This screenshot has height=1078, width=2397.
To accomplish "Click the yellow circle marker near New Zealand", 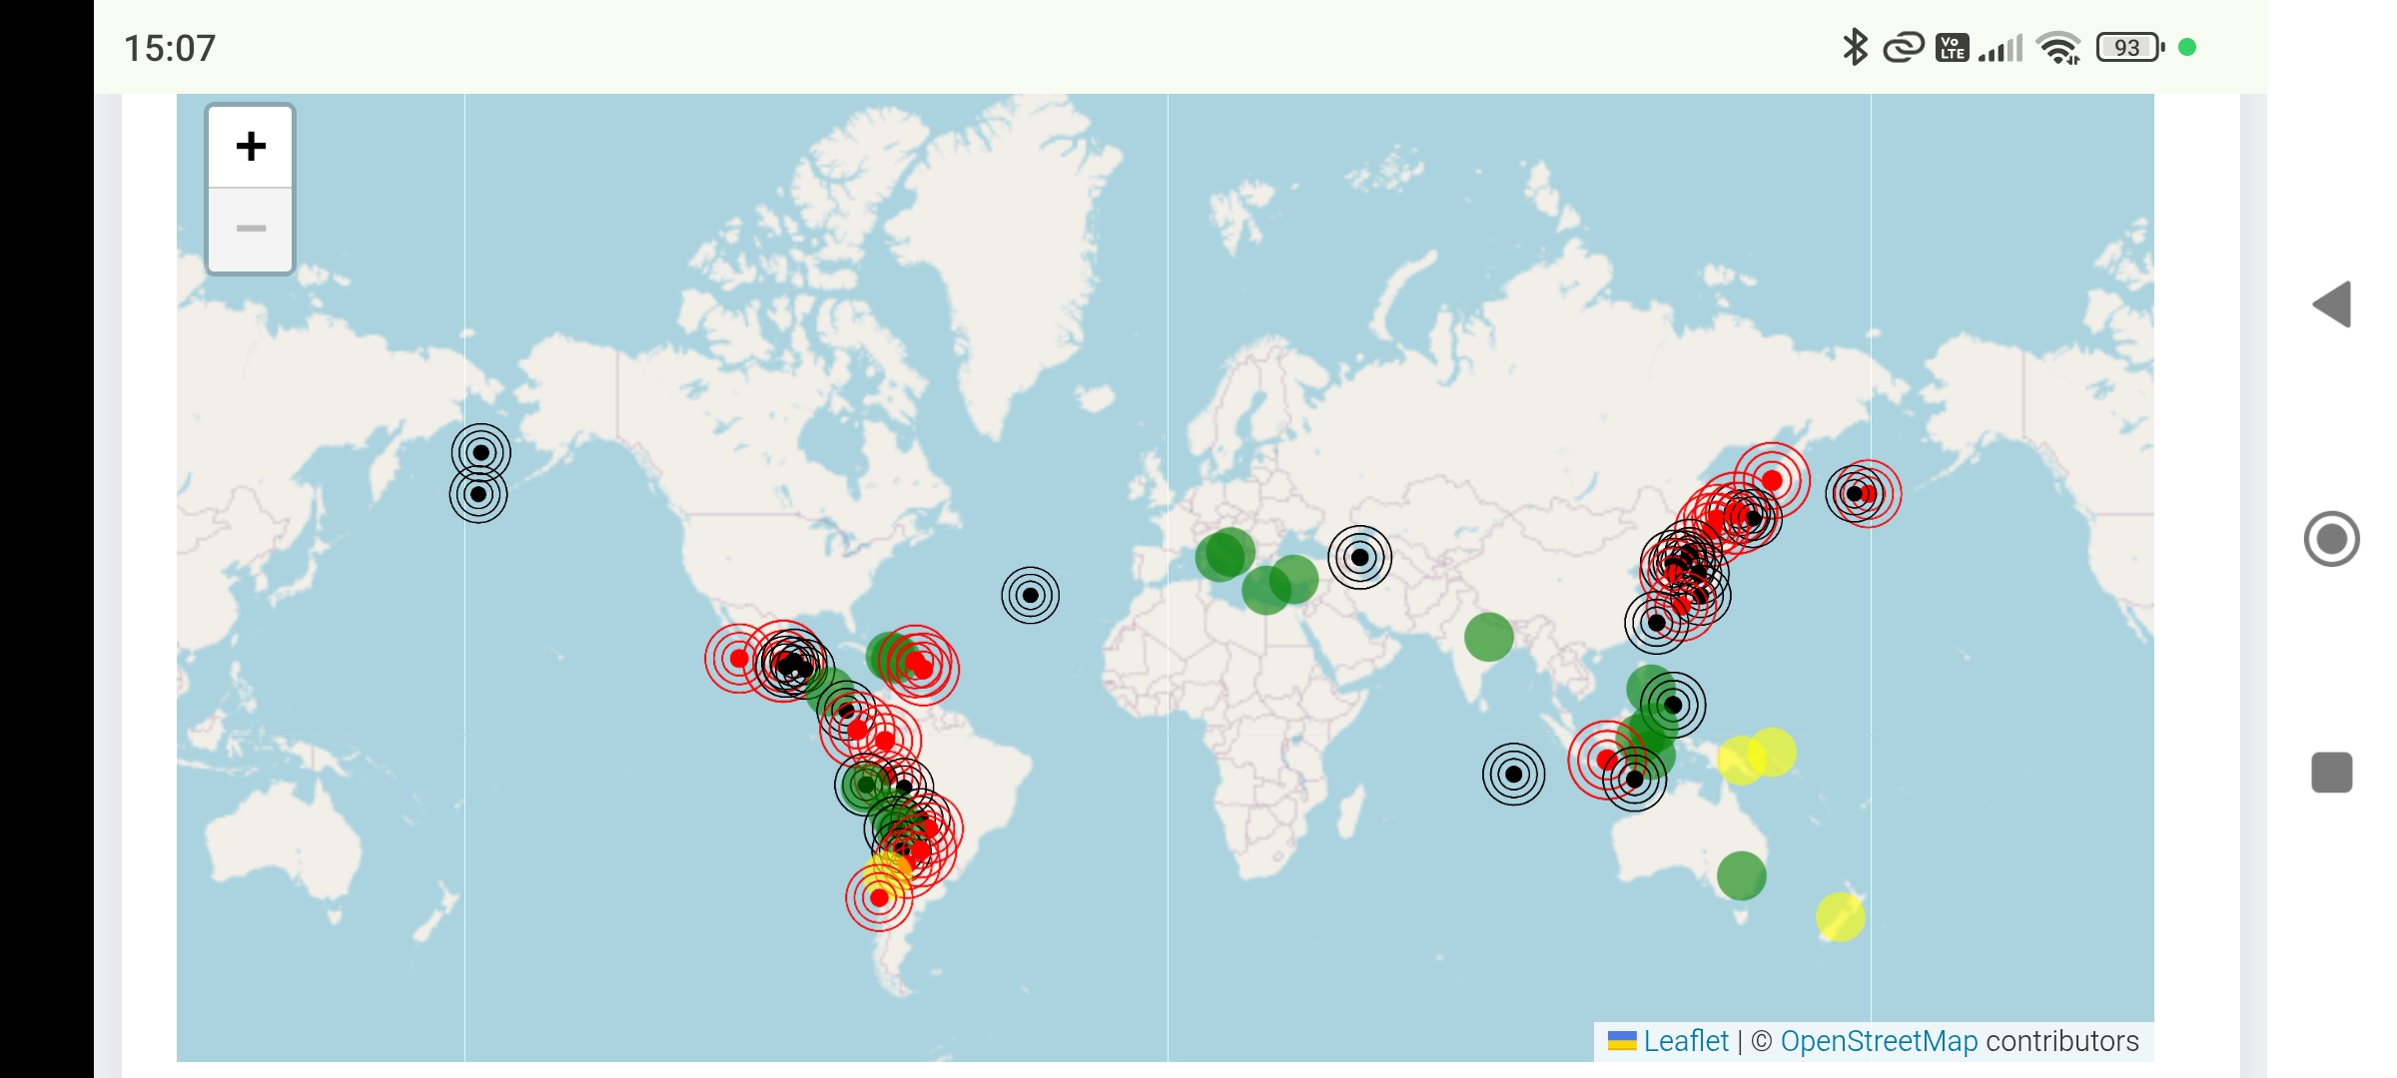I will point(1840,917).
